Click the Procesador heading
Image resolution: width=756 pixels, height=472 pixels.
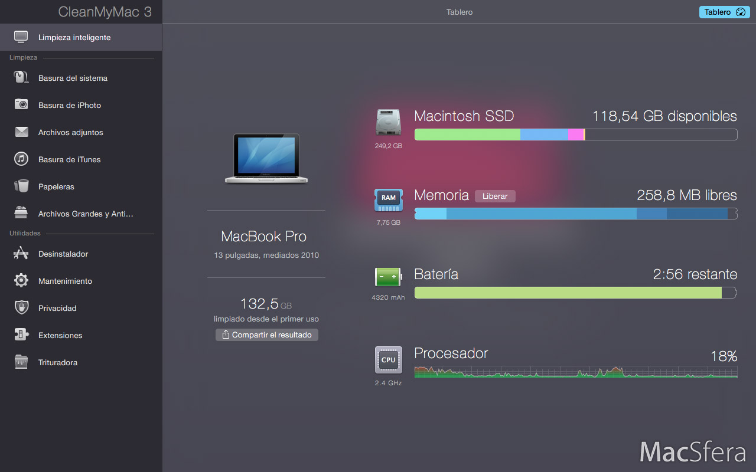pos(451,353)
